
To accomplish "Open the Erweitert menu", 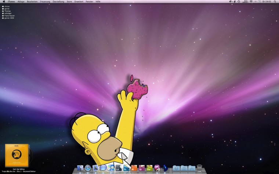I will [x=79, y=1].
